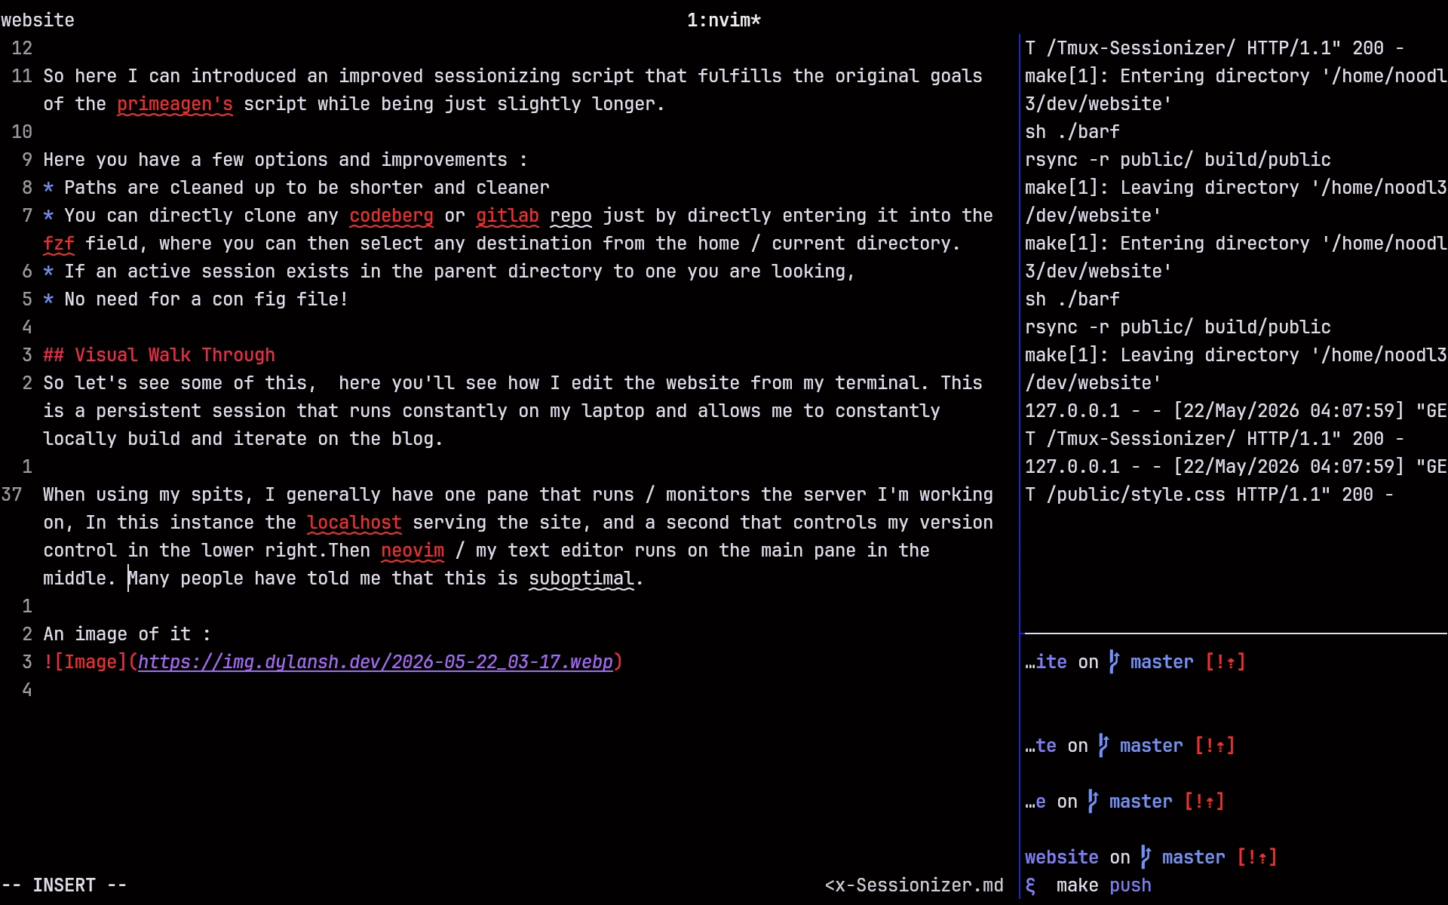Click the second 'rsync -r public/ build/public' line
This screenshot has width=1448, height=905.
click(x=1177, y=327)
